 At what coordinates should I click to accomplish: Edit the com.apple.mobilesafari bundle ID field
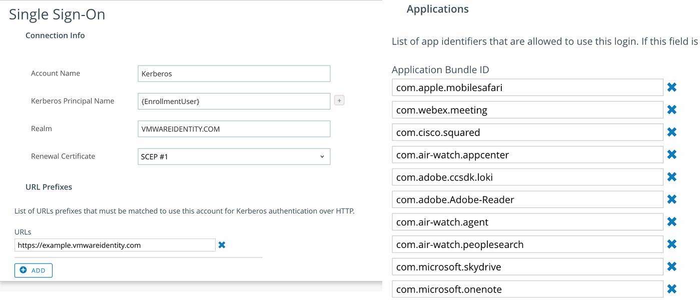[x=527, y=87]
